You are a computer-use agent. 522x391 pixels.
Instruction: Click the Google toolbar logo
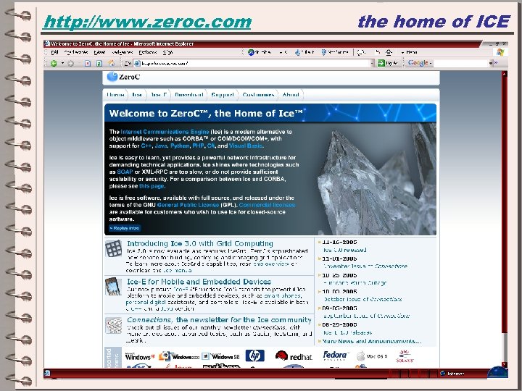(x=418, y=63)
